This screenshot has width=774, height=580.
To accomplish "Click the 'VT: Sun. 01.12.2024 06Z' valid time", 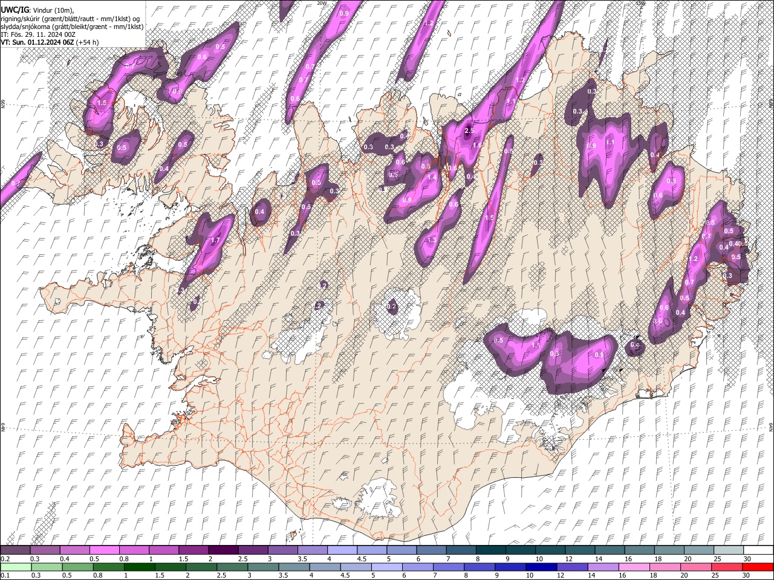I will tap(37, 42).
